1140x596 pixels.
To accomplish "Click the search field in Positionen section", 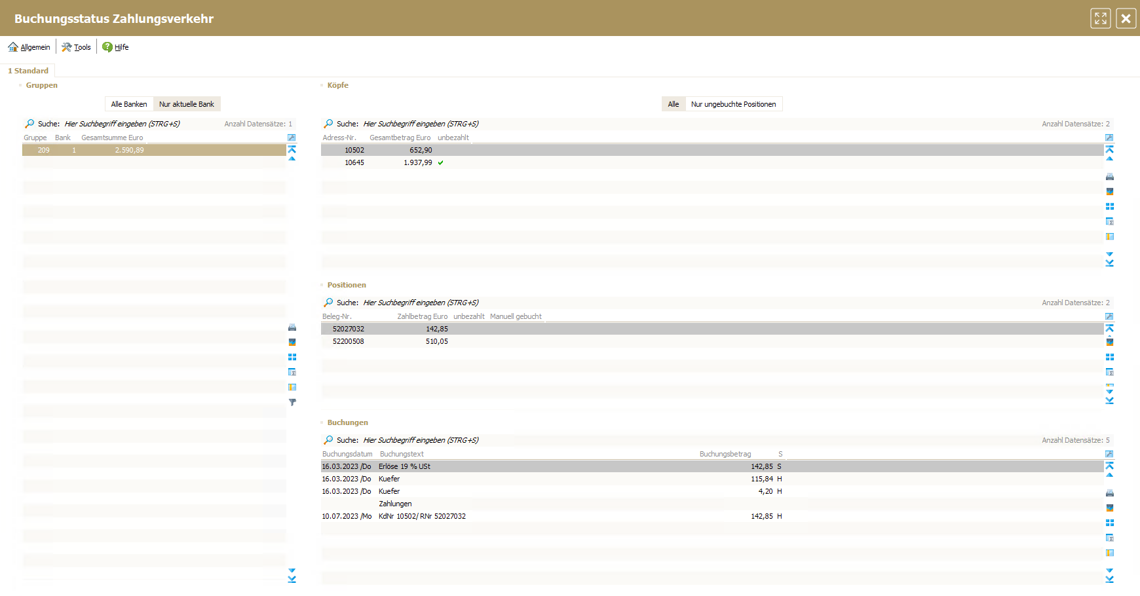I will click(x=421, y=303).
